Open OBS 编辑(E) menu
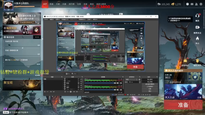This screenshot has width=205, height=115. pos(52,19)
